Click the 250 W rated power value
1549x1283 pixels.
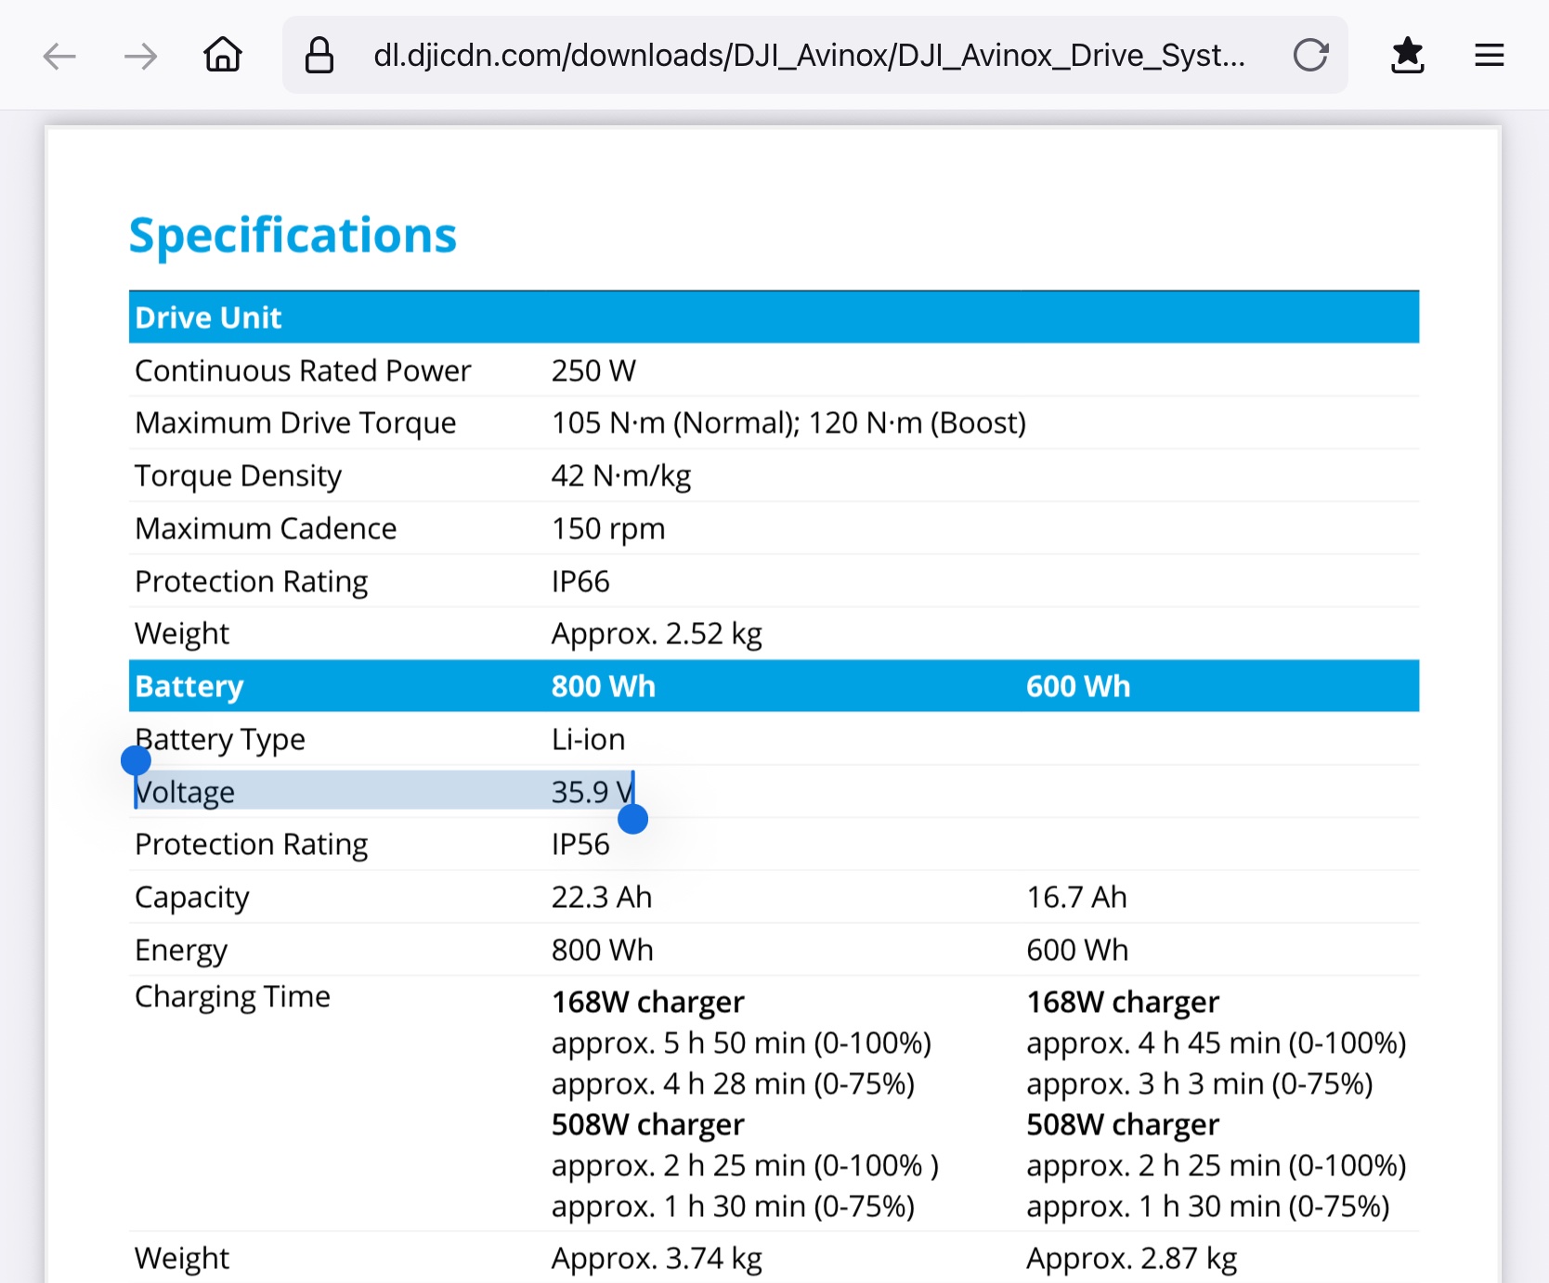(x=593, y=370)
